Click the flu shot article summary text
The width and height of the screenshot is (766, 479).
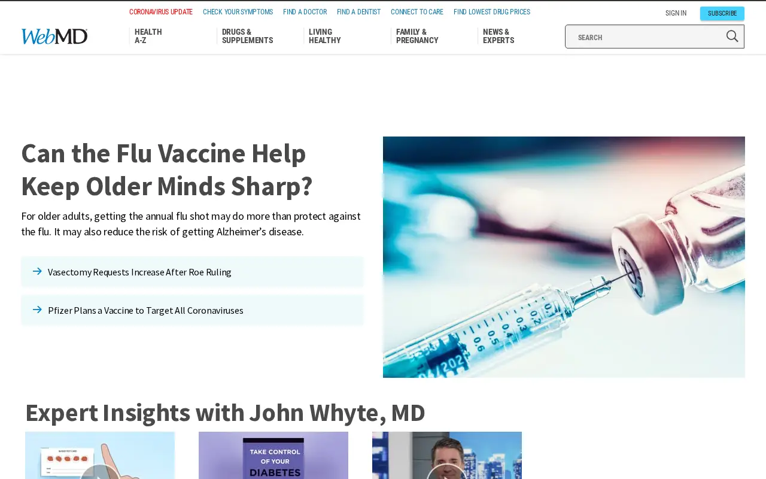[191, 223]
